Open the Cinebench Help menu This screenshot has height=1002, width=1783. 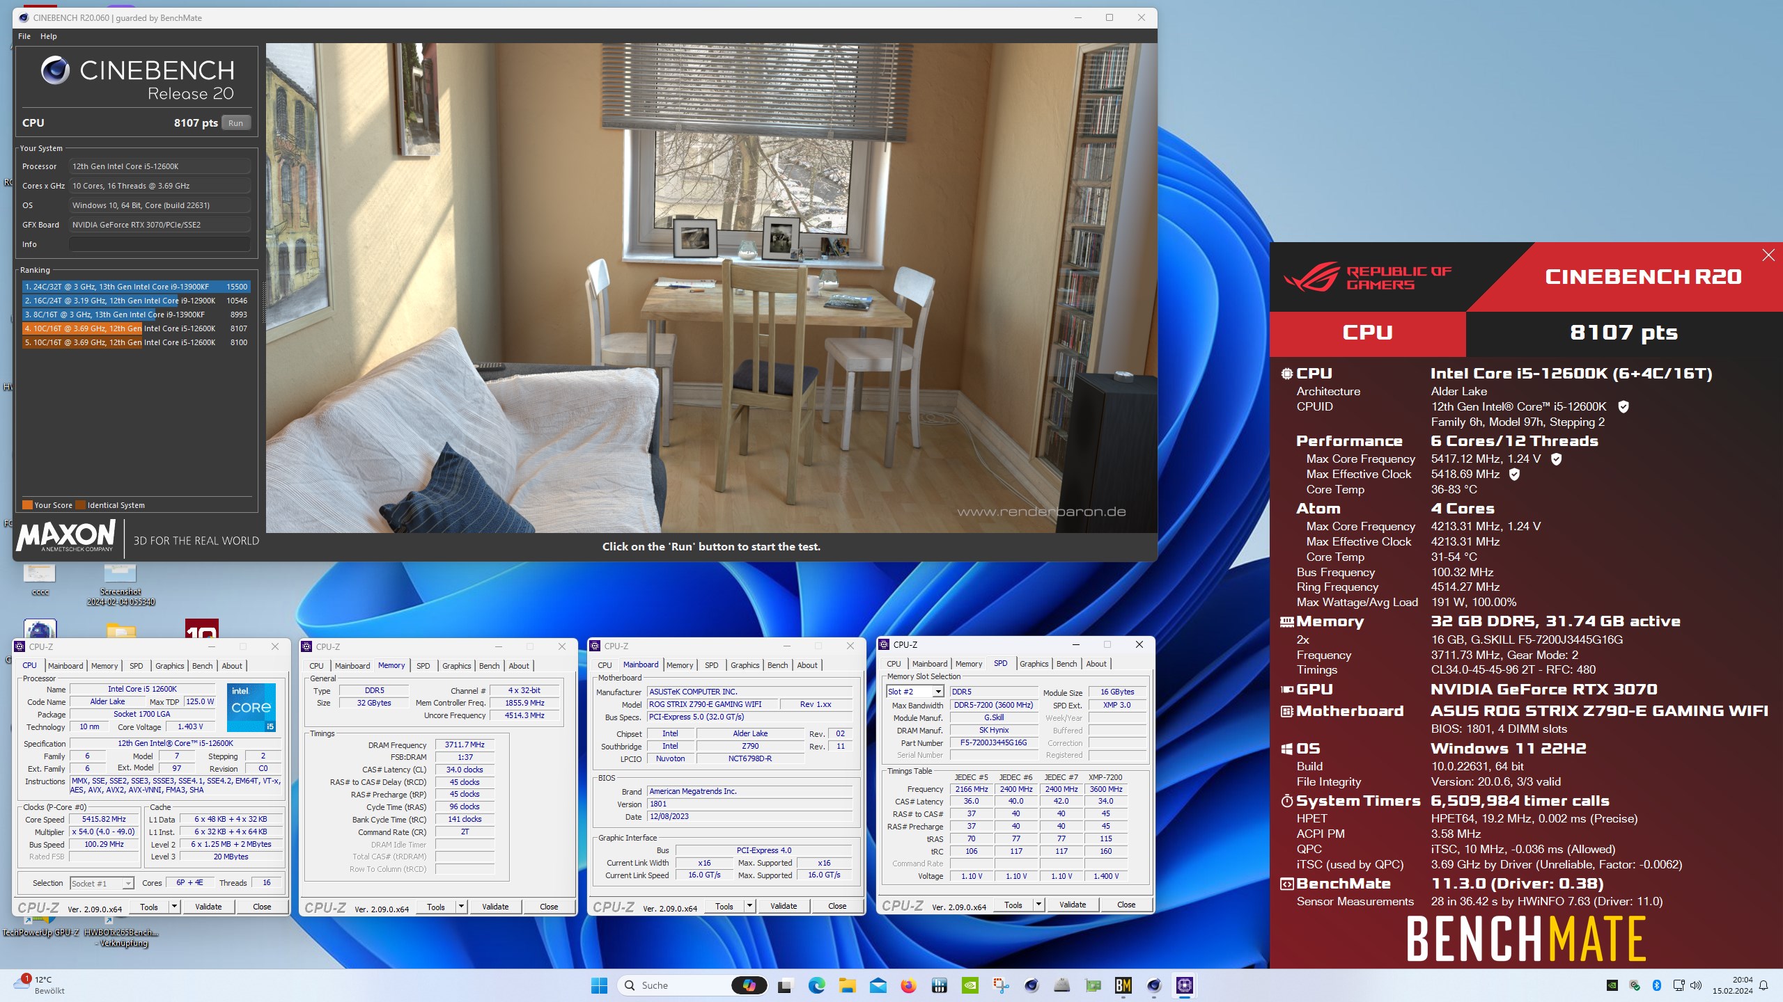(49, 36)
